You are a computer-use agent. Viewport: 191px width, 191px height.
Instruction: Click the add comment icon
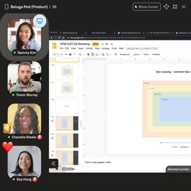(116, 54)
